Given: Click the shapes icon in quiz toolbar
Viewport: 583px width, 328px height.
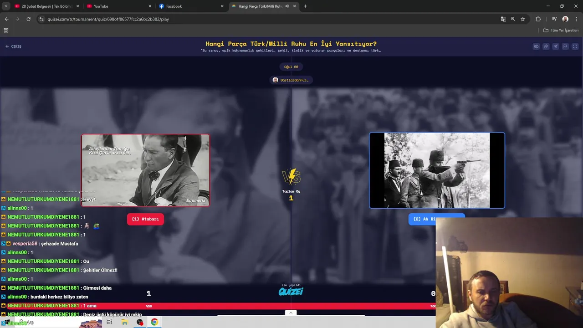Looking at the screenshot, I should point(546,46).
